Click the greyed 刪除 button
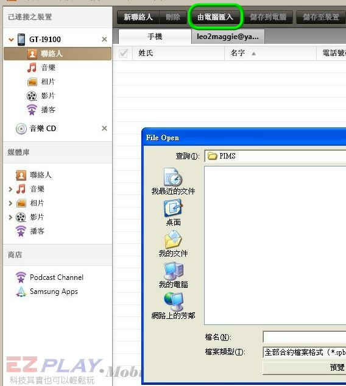Viewport: 346px width, 386px height. click(173, 17)
